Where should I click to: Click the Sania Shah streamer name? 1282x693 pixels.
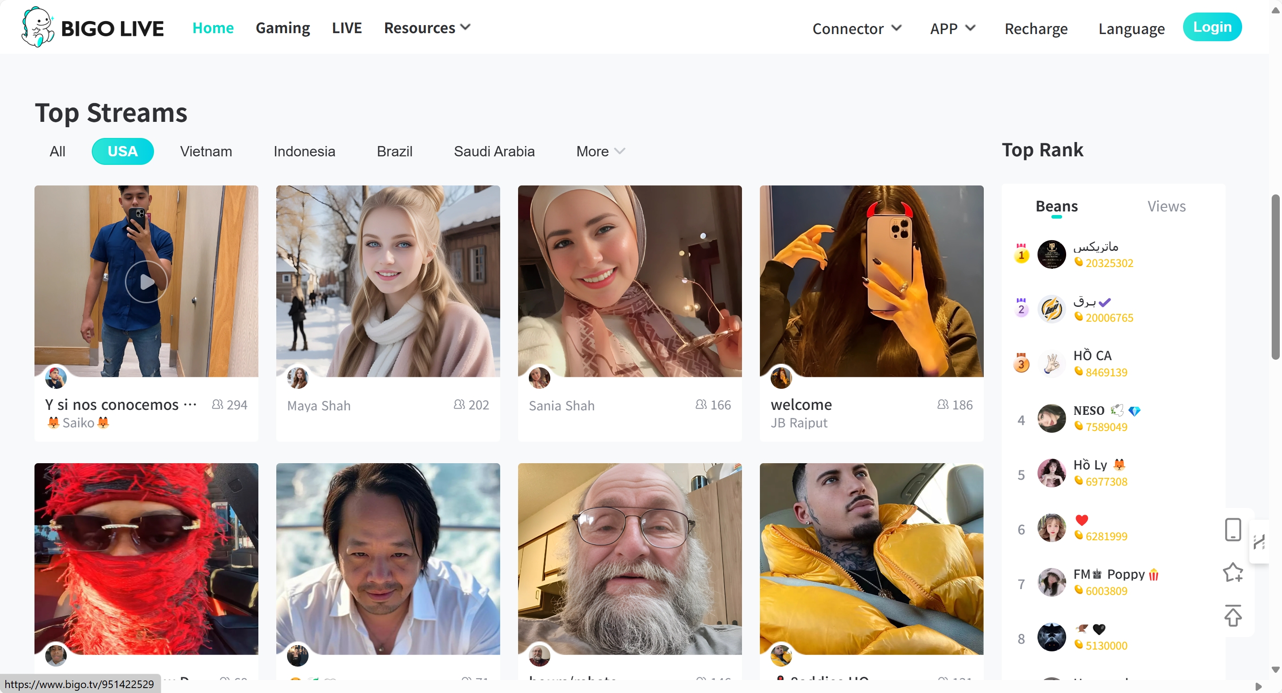pyautogui.click(x=562, y=406)
